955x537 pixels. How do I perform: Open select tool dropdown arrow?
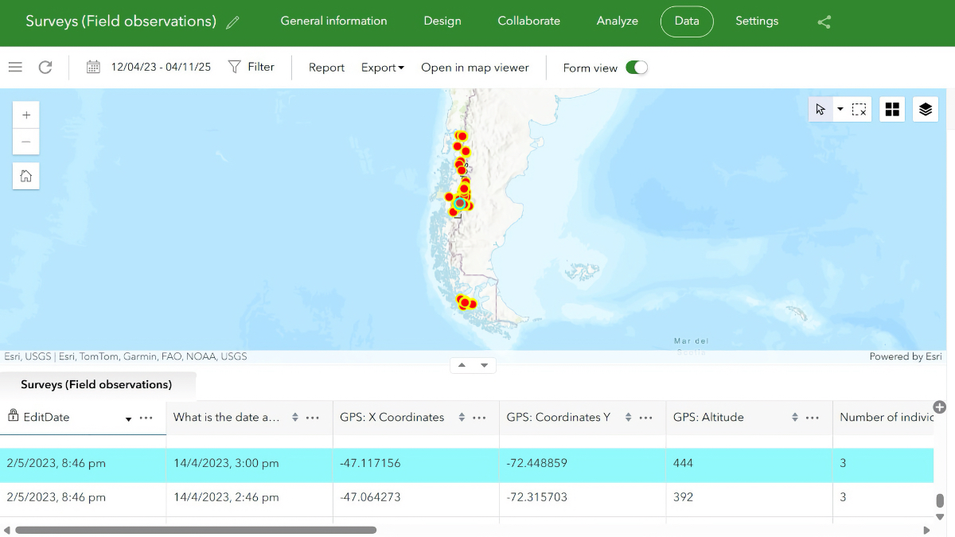pyautogui.click(x=840, y=109)
